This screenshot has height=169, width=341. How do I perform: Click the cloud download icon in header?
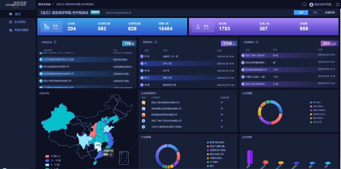point(304,5)
